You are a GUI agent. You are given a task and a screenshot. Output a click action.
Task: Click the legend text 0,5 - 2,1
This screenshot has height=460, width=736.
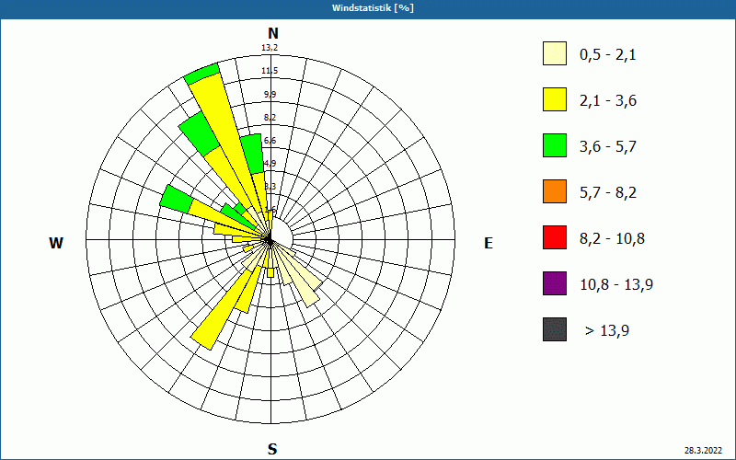[x=608, y=55]
